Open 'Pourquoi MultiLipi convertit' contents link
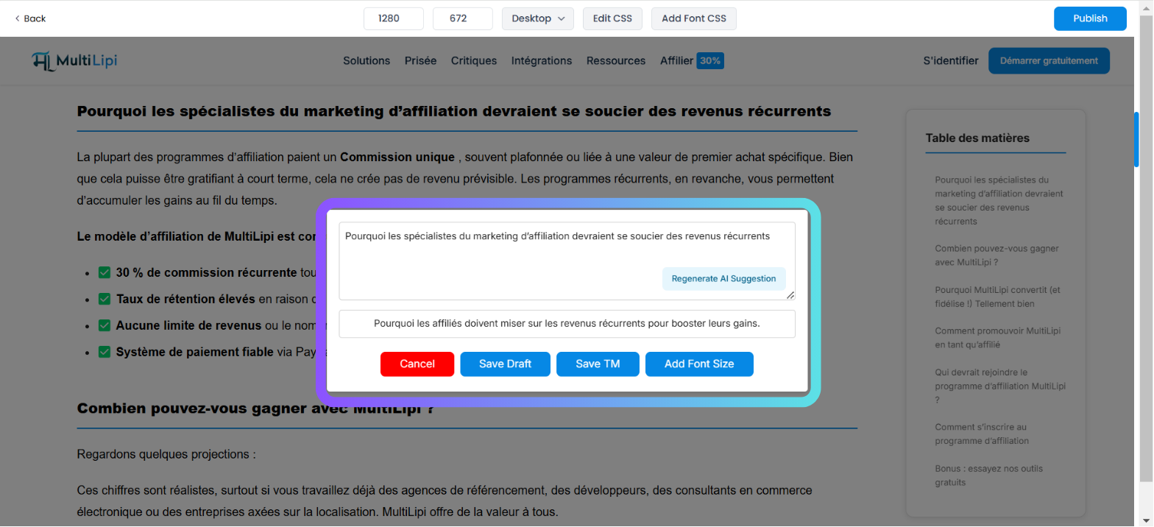The width and height of the screenshot is (1154, 527). tap(997, 297)
